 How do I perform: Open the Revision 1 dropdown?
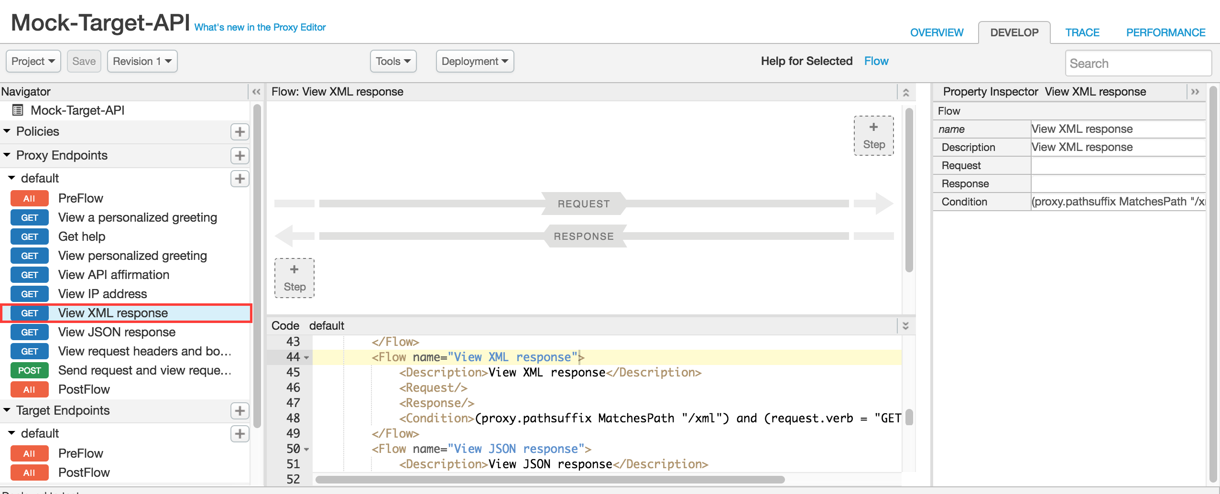(x=142, y=61)
